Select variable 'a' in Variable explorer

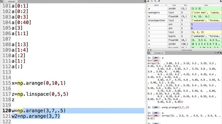coord(157,9)
